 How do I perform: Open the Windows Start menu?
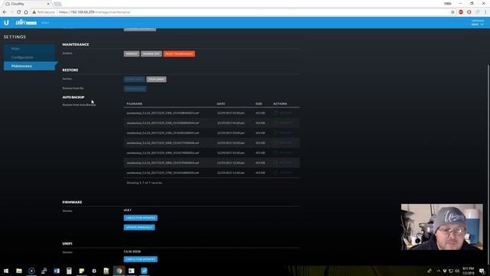pyautogui.click(x=6, y=271)
